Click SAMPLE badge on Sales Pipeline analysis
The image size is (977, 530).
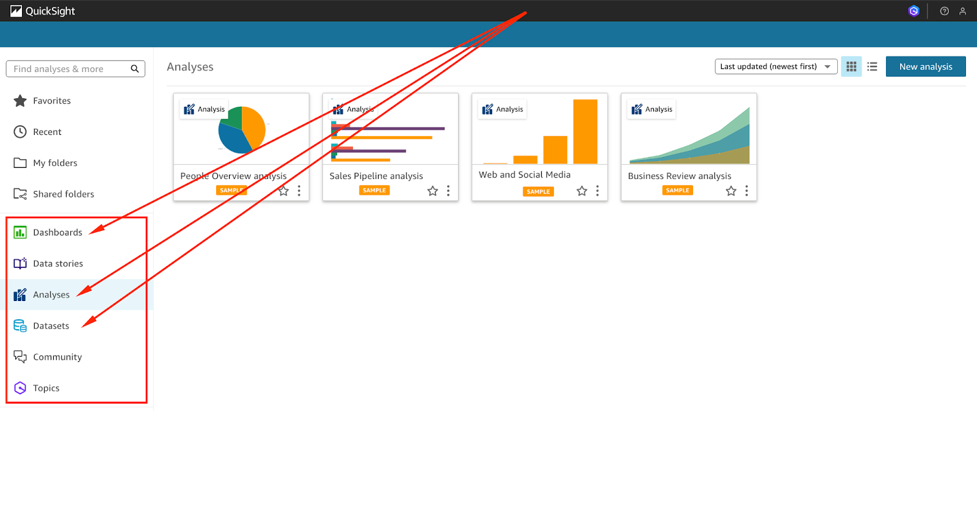[x=374, y=191]
